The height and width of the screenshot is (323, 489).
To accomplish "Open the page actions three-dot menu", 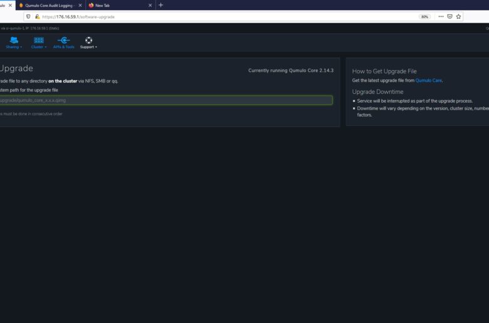I will click(x=441, y=16).
